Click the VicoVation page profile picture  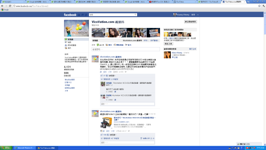tap(76, 28)
